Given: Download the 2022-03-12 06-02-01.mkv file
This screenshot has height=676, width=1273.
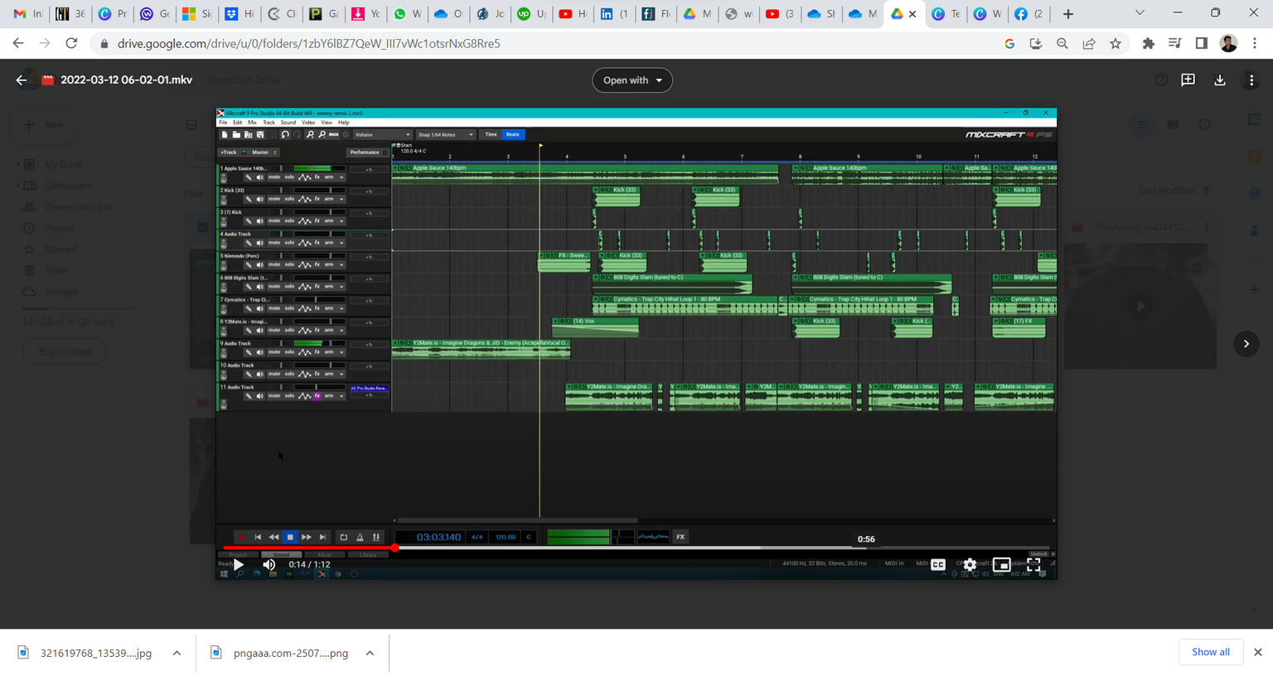Looking at the screenshot, I should (x=1220, y=80).
